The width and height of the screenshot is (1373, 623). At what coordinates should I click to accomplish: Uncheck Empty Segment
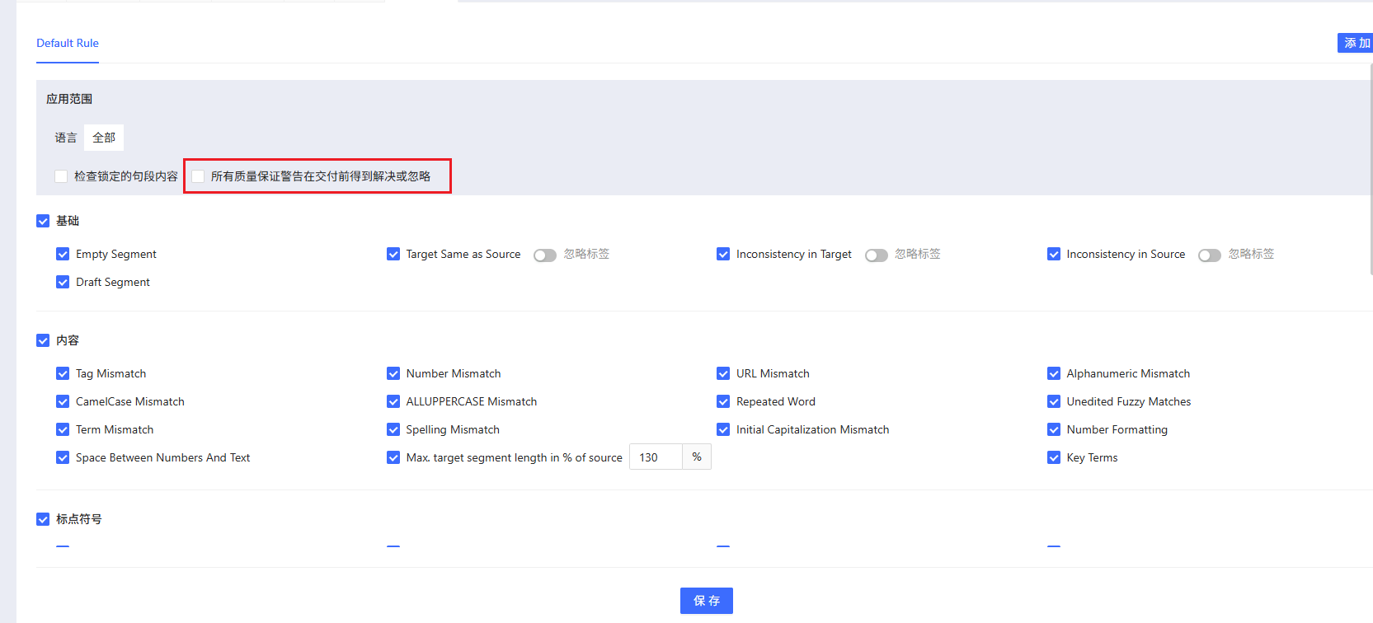tap(63, 254)
